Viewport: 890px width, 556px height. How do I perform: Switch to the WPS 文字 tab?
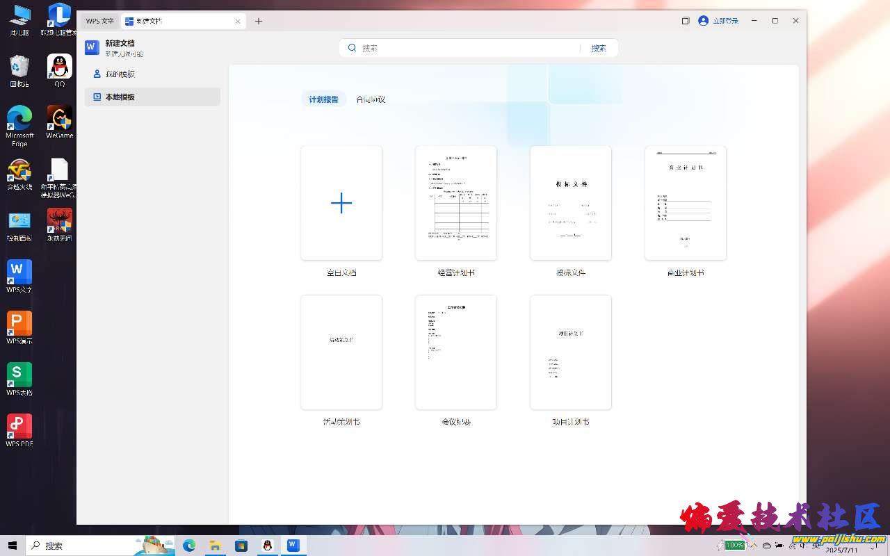click(x=99, y=21)
